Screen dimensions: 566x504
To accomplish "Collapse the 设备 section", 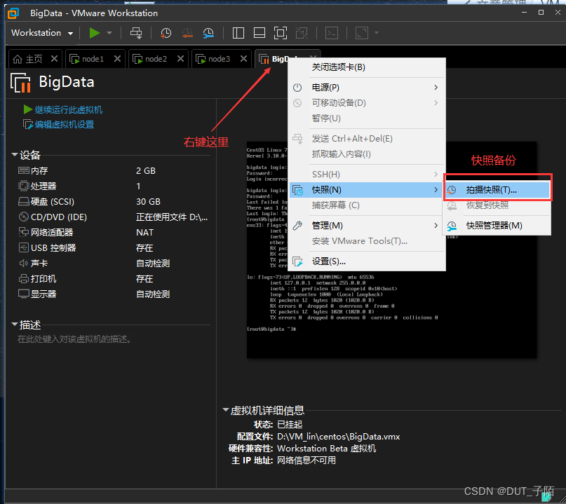I will (x=15, y=155).
